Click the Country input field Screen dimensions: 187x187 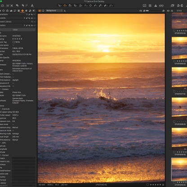coord(24,177)
